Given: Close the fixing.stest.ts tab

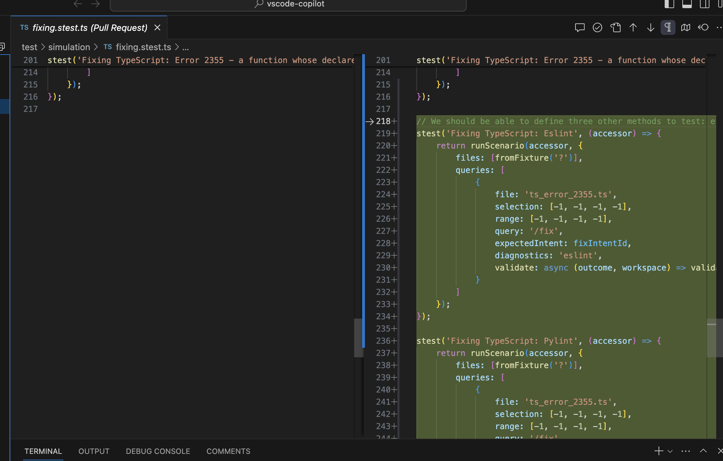Looking at the screenshot, I should point(157,28).
